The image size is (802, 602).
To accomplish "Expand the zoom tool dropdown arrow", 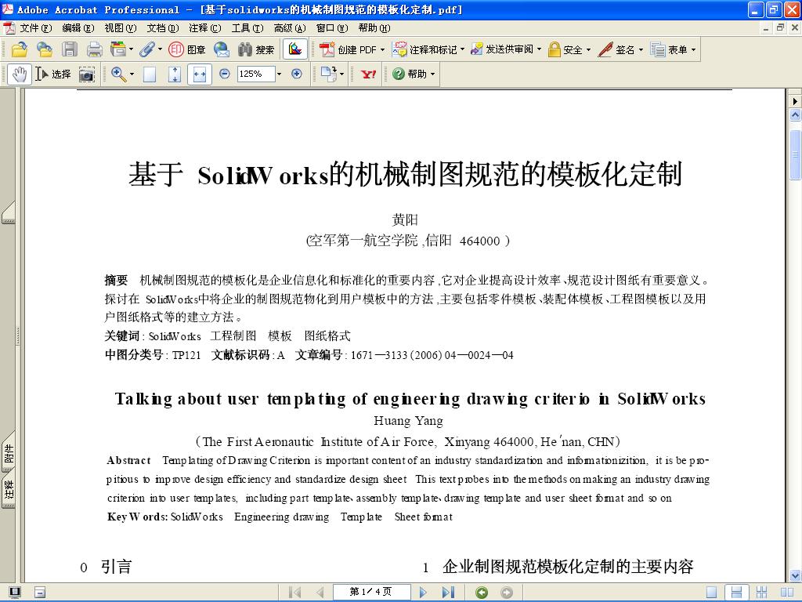I will click(x=132, y=74).
